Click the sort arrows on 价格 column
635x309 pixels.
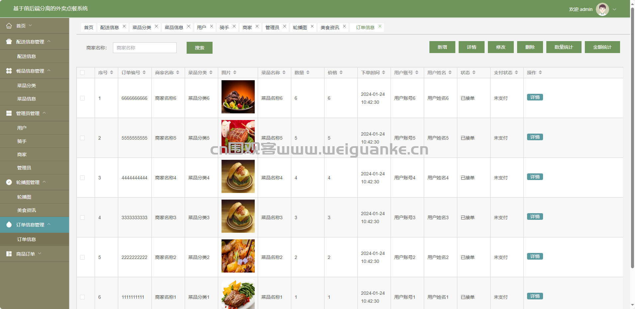(x=341, y=73)
